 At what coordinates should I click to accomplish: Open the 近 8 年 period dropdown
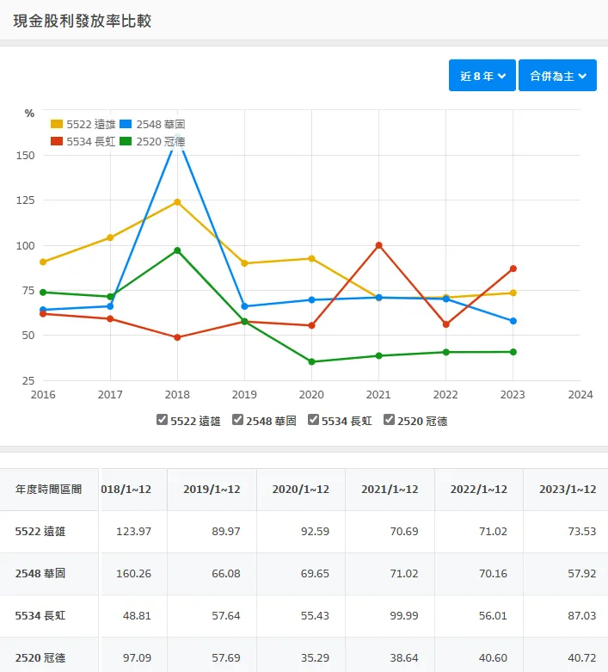tap(482, 76)
